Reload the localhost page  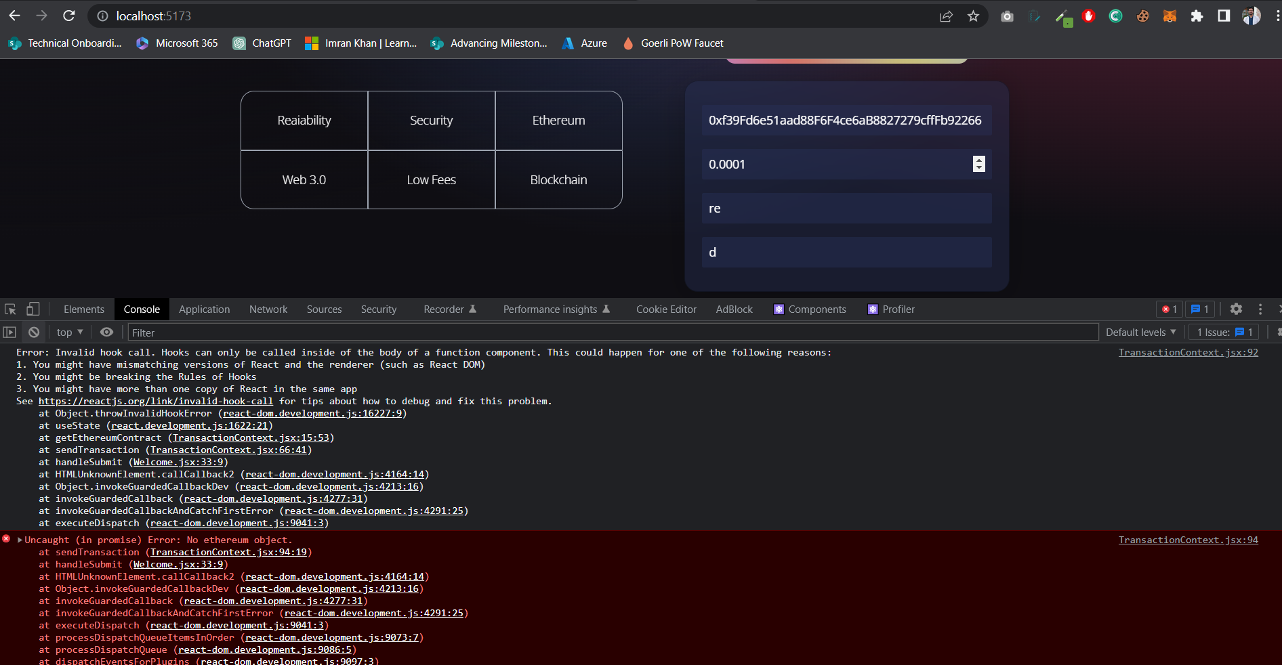click(x=68, y=16)
